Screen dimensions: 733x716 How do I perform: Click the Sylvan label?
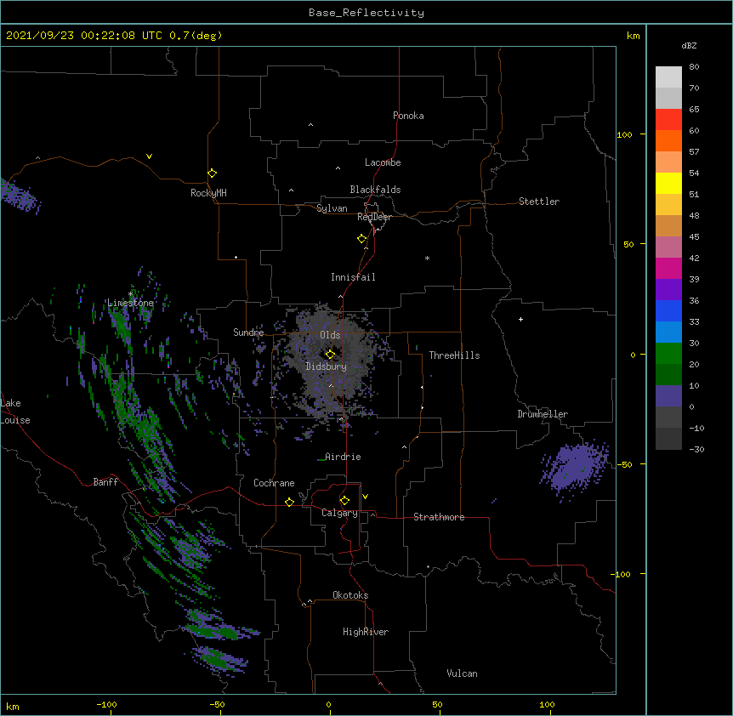(332, 208)
